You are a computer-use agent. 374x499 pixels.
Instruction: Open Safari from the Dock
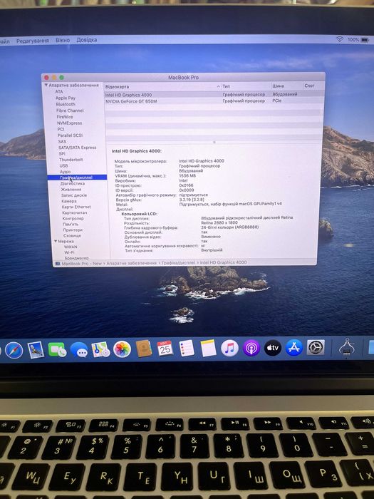click(14, 351)
